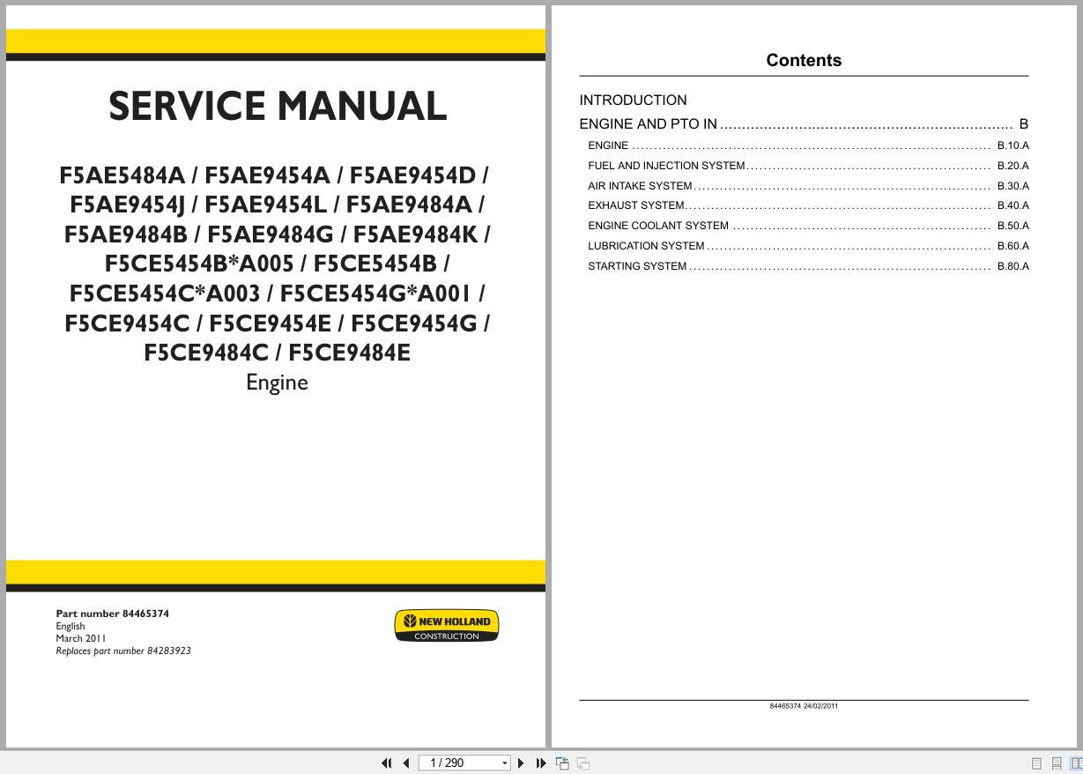The width and height of the screenshot is (1083, 774).
Task: Jump to the last page of the manual
Action: click(540, 763)
